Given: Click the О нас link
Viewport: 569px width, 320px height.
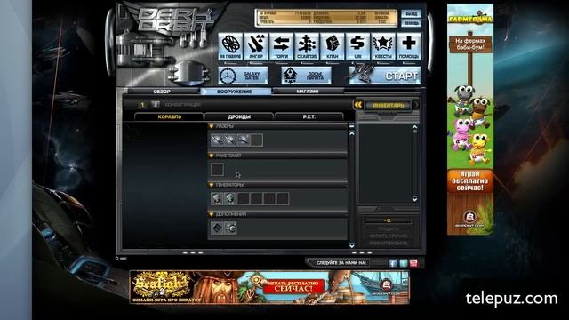Looking at the screenshot, I should point(121,259).
